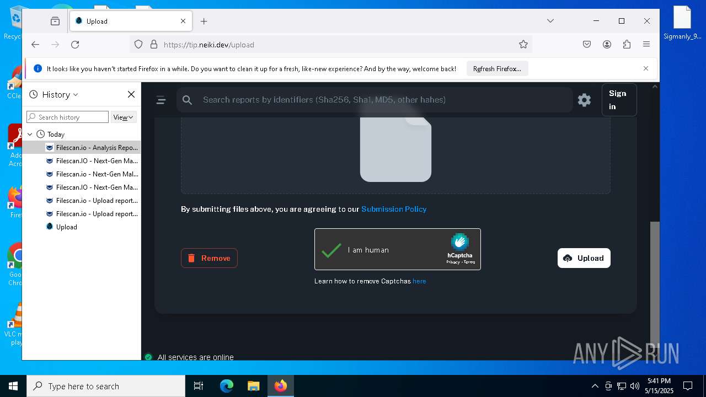
Task: Close the Upload browser tab
Action: coord(183,21)
